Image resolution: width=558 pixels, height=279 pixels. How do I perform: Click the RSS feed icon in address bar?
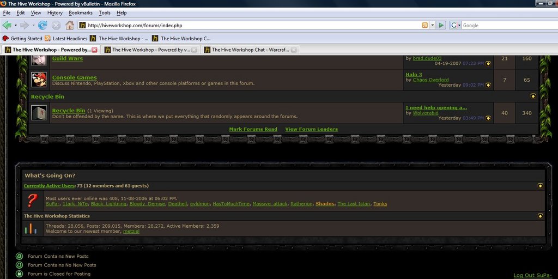click(425, 25)
